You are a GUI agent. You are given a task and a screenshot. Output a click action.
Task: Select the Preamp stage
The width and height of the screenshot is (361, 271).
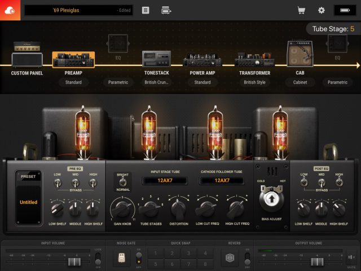coord(73,60)
